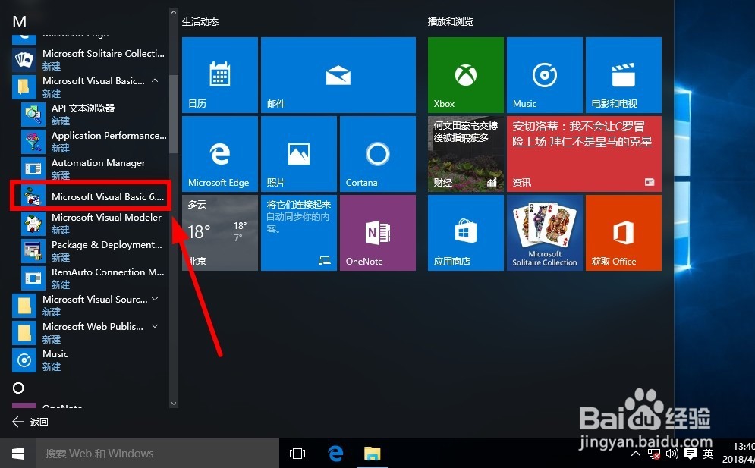Click the Windows Start button
755x468 pixels.
coord(18,453)
